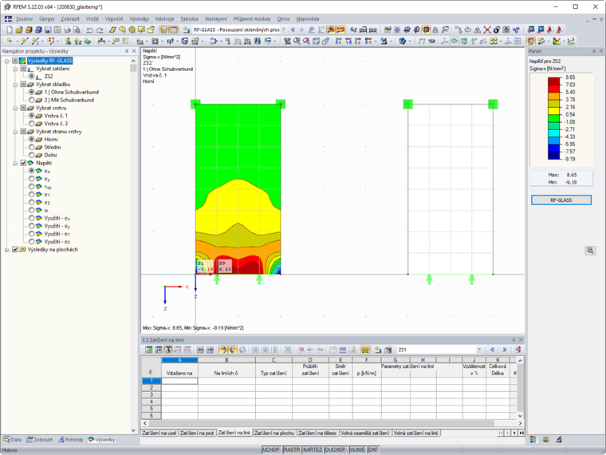The width and height of the screenshot is (606, 455).
Task: Click the dark red 8.65 legend color
Action: (x=554, y=81)
